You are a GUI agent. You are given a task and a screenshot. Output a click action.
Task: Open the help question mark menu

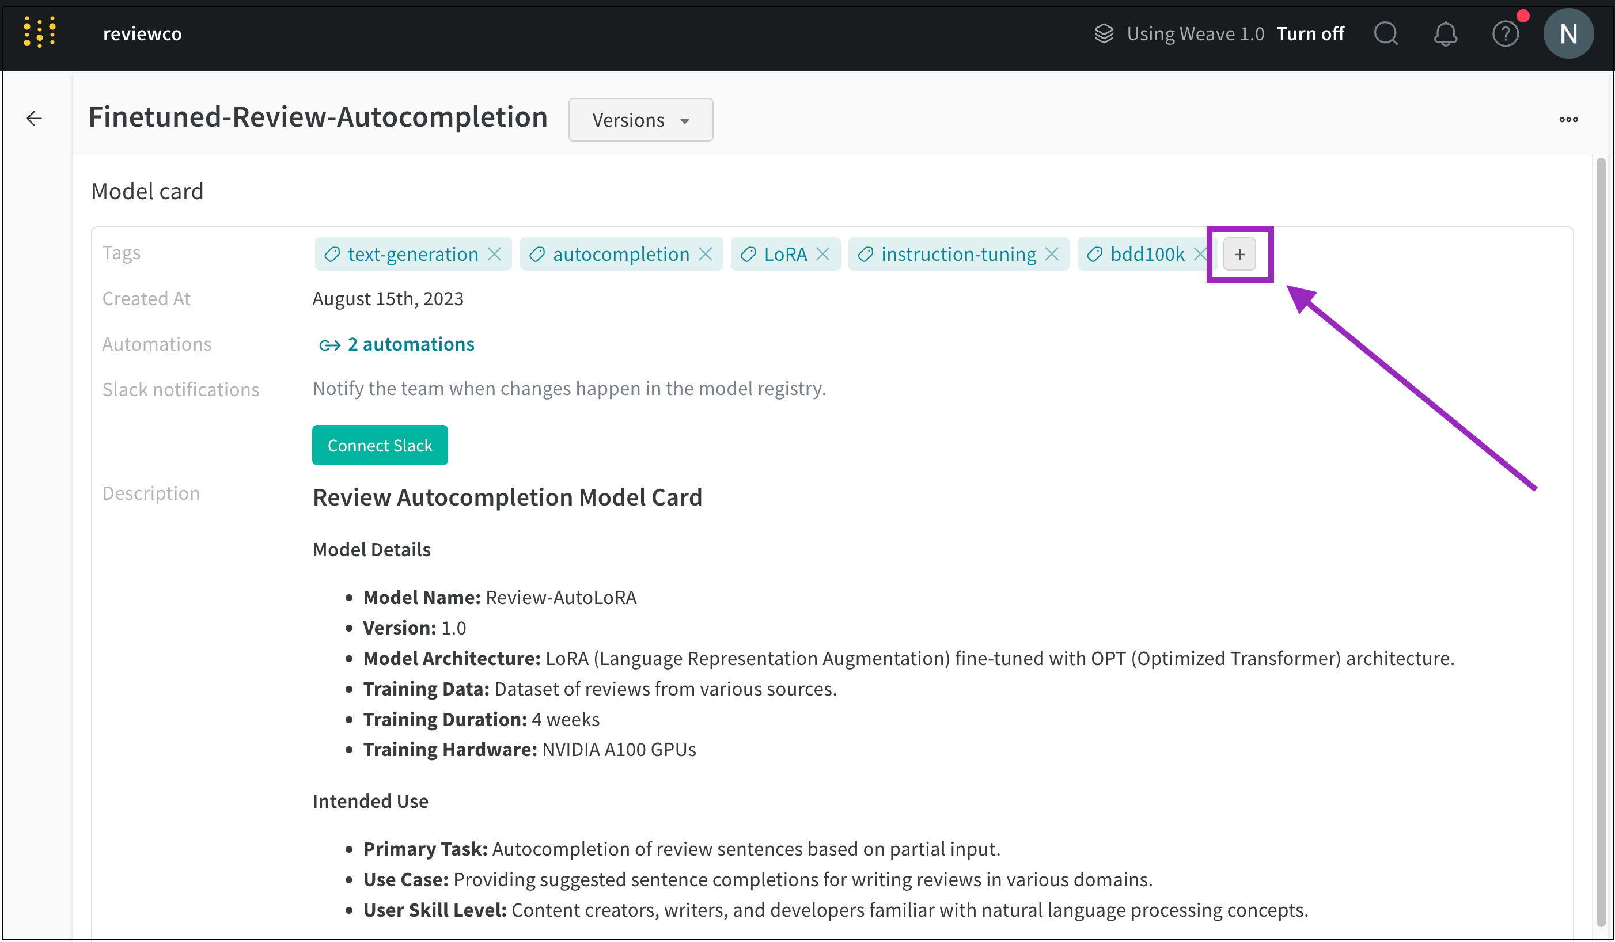1506,34
